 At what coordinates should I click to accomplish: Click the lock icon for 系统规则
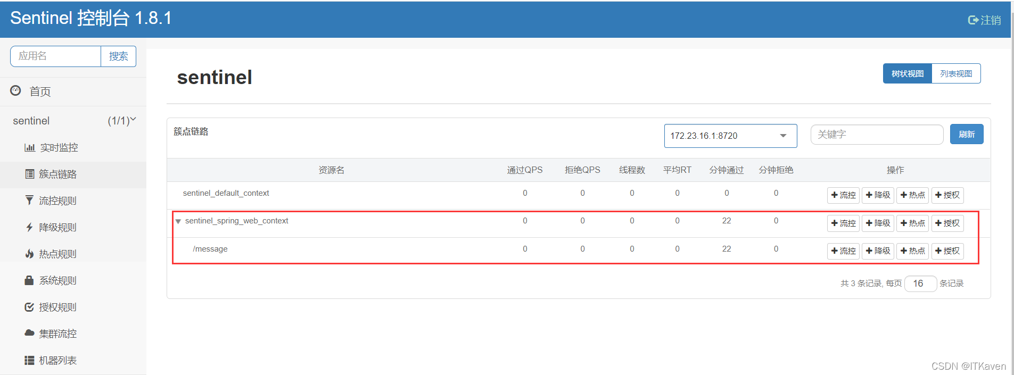tap(29, 280)
